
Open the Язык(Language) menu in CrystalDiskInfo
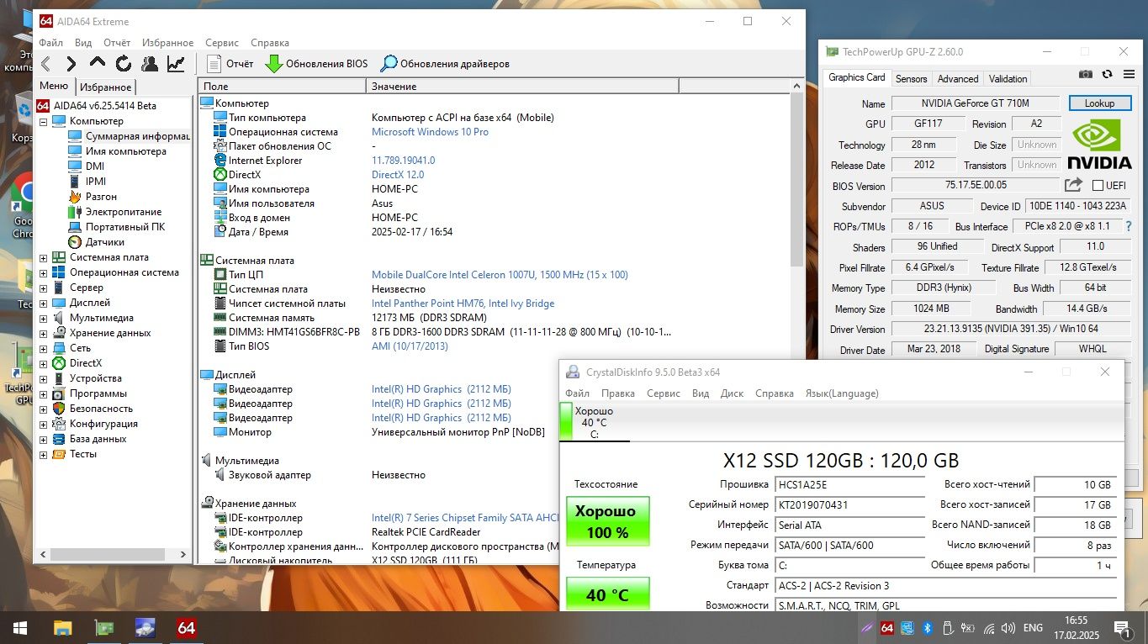842,393
